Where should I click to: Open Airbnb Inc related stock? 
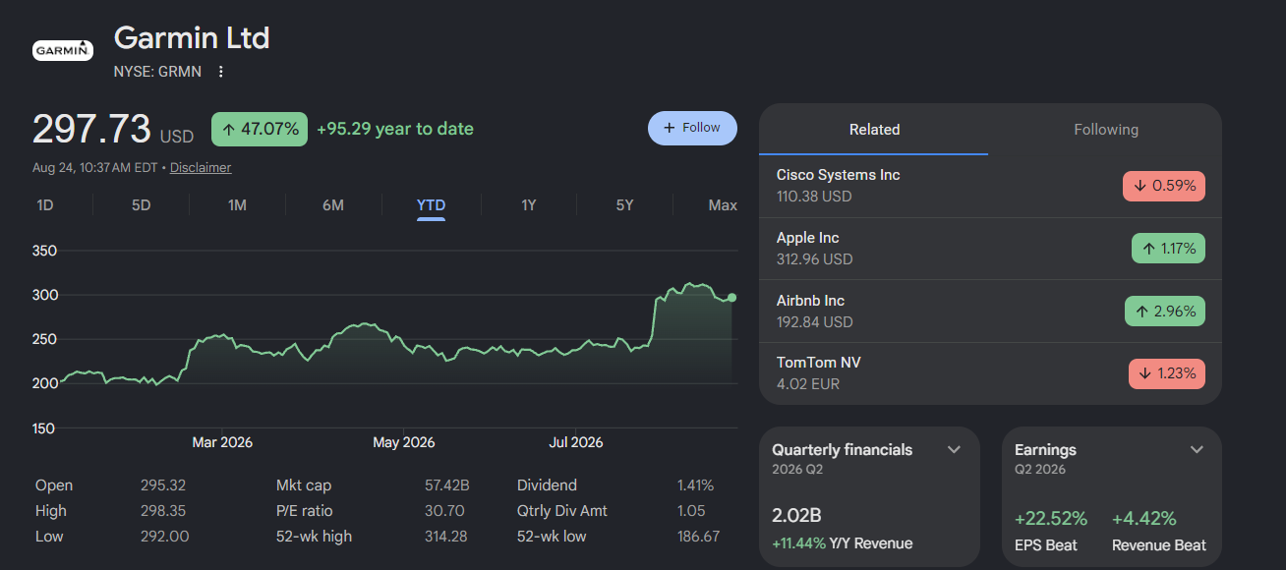pyautogui.click(x=990, y=312)
